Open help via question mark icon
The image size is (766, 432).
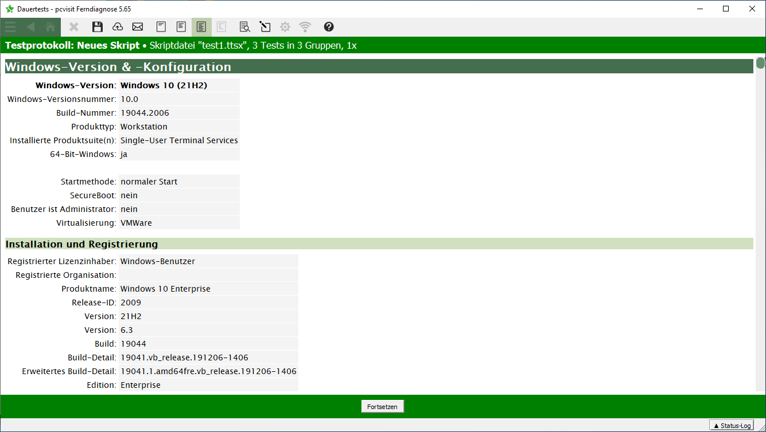(329, 27)
